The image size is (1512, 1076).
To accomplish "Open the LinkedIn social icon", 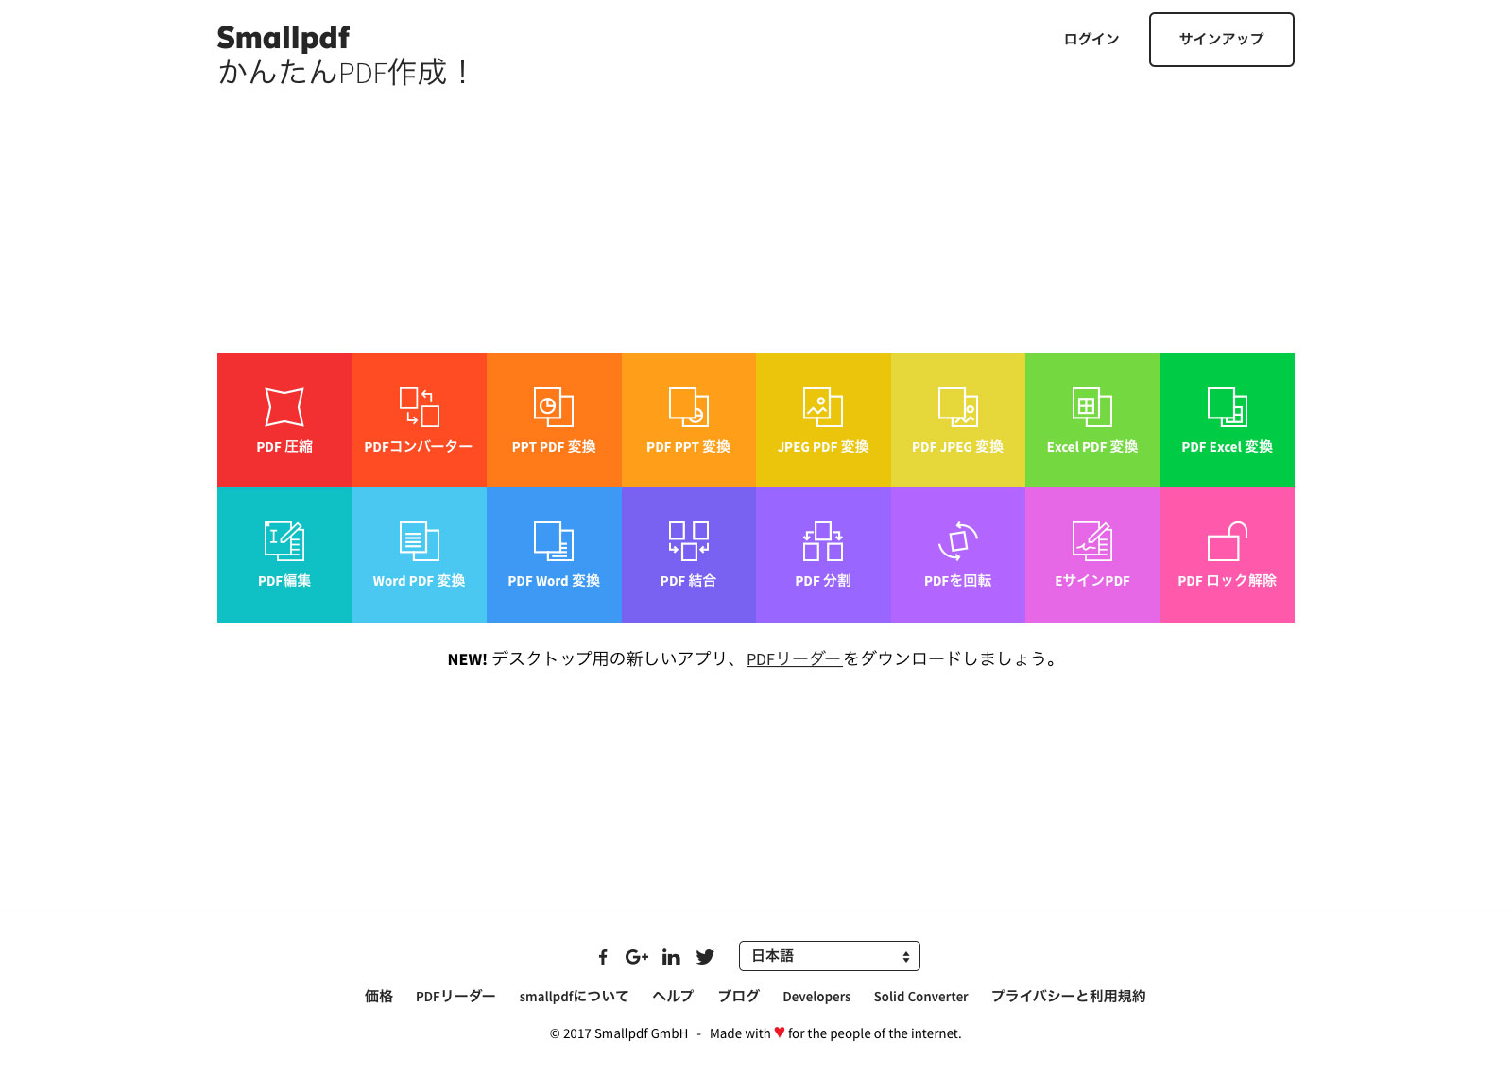I will tap(671, 957).
